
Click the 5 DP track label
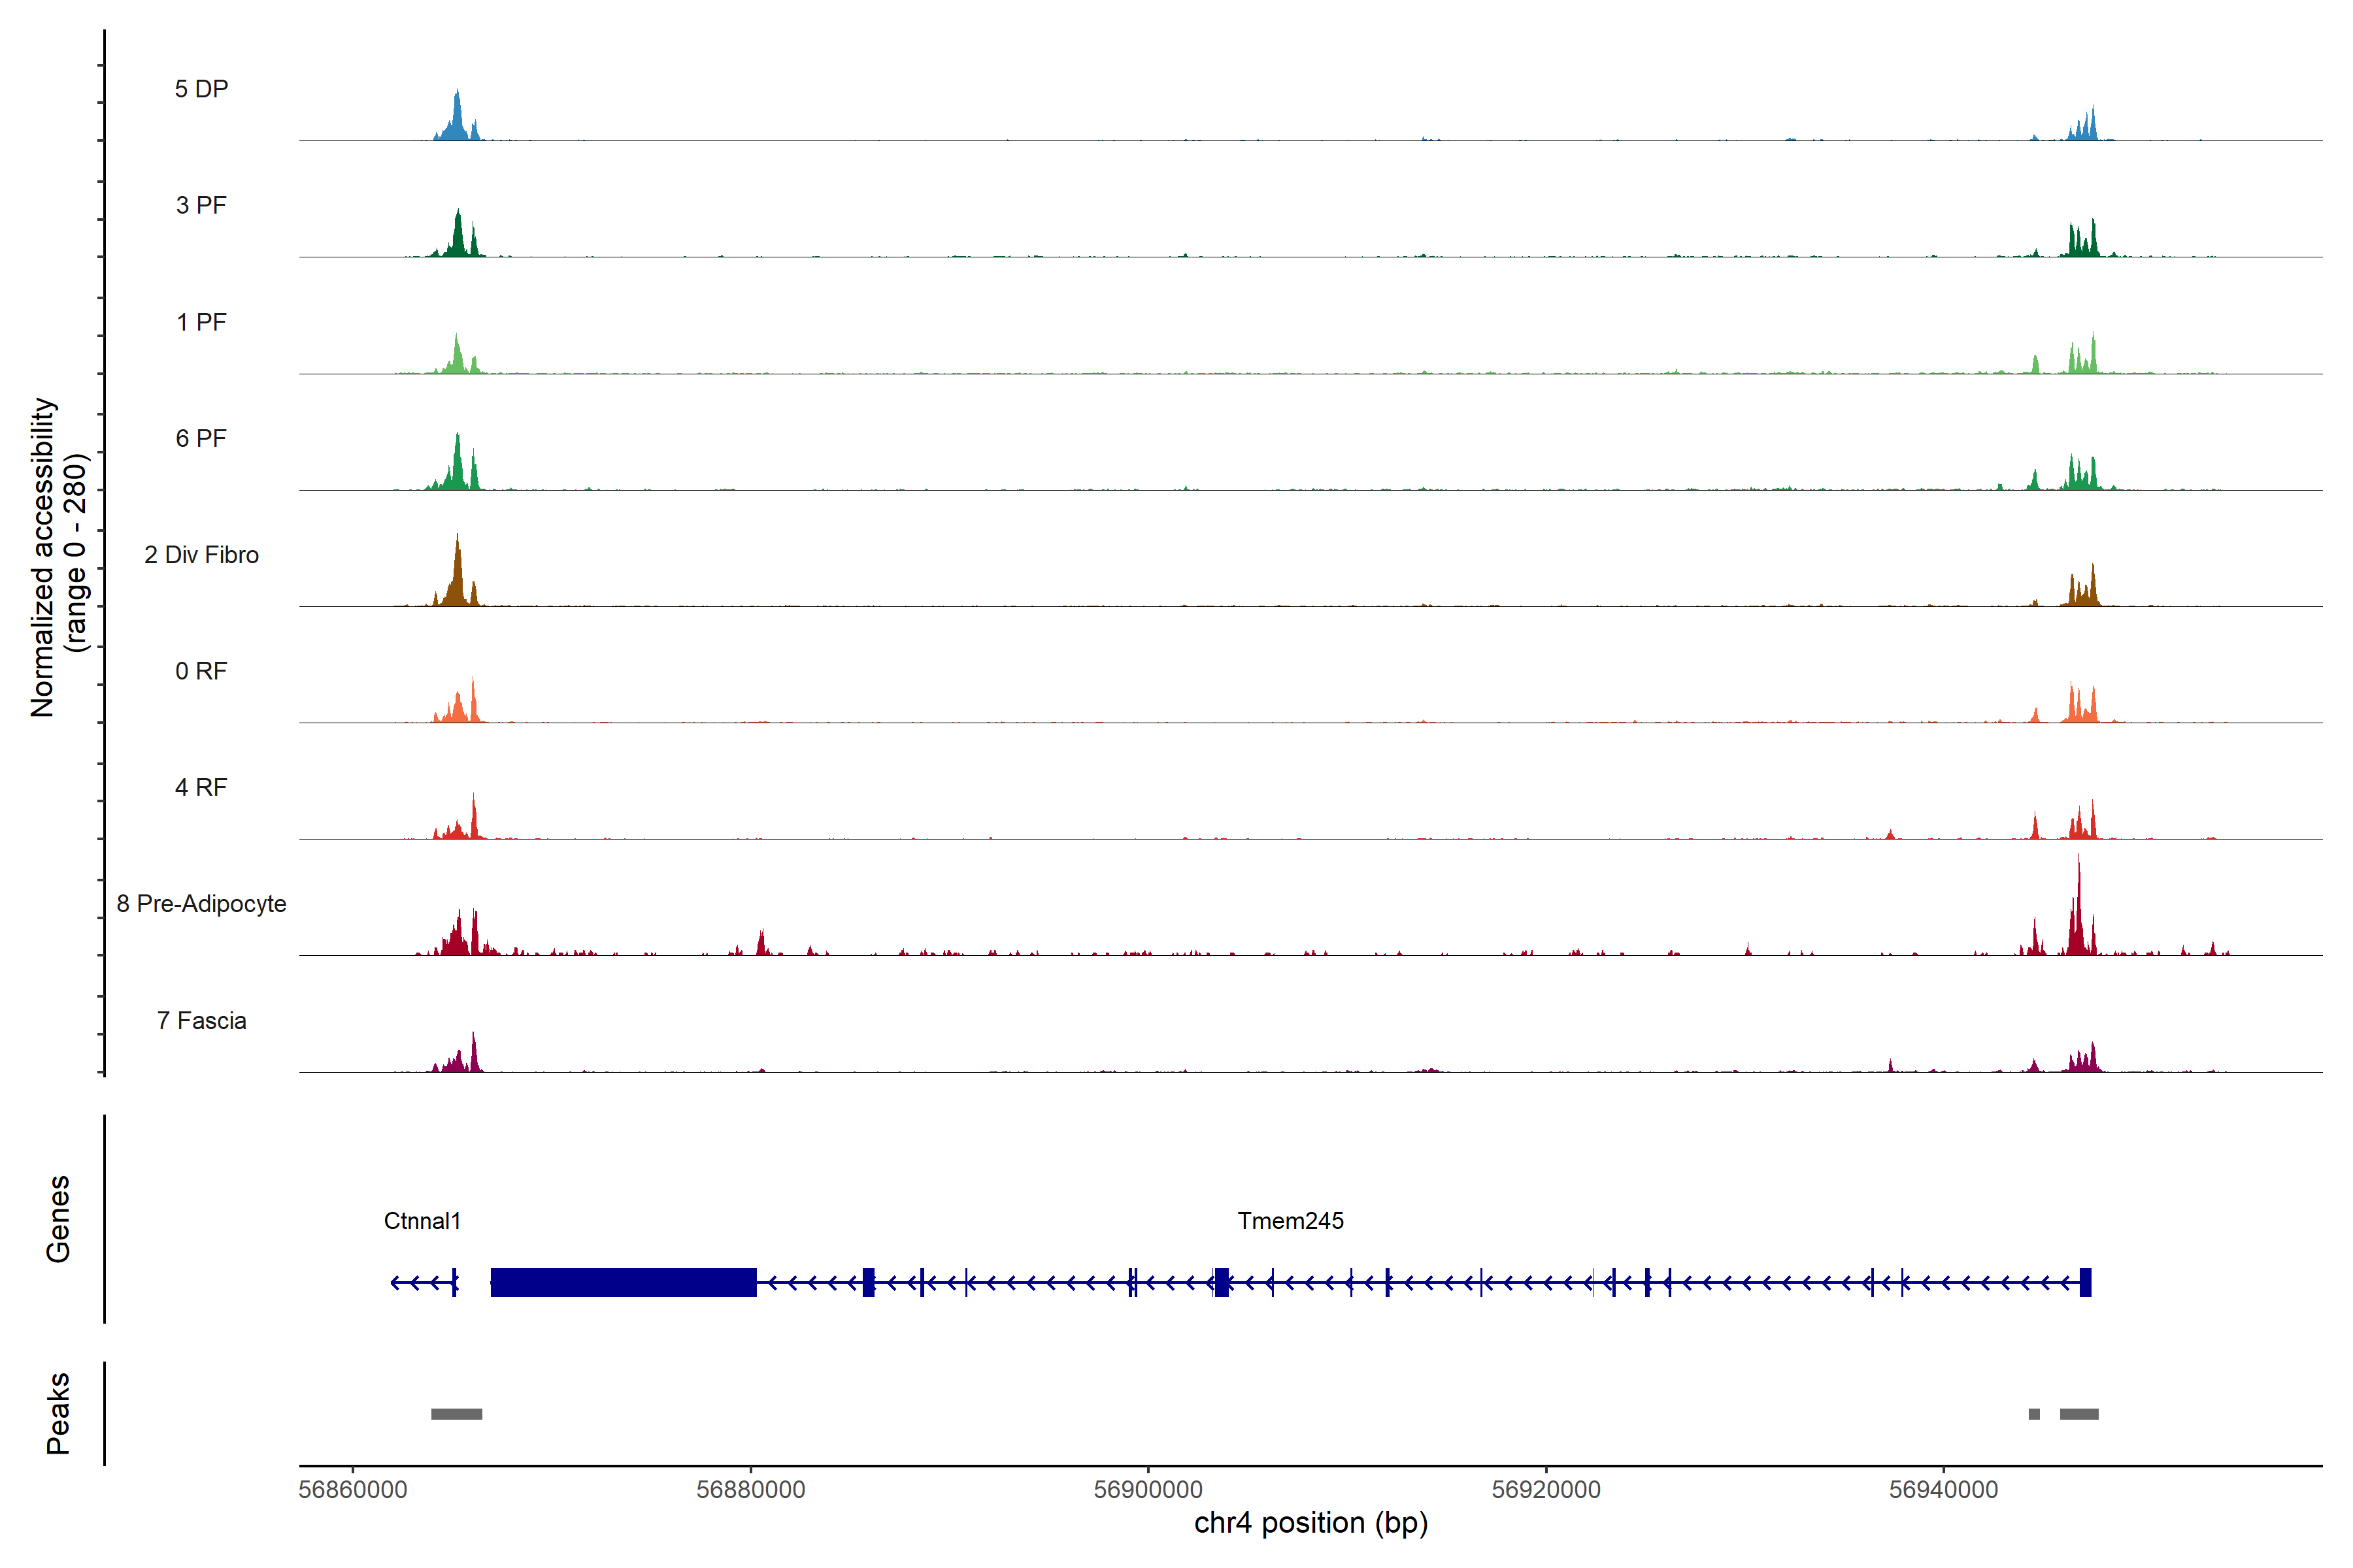[201, 89]
